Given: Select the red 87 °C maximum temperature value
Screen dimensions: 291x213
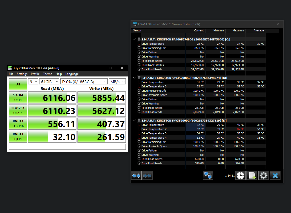Looking at the screenshot, I should coord(240,129).
